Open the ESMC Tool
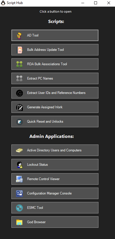 (55, 208)
